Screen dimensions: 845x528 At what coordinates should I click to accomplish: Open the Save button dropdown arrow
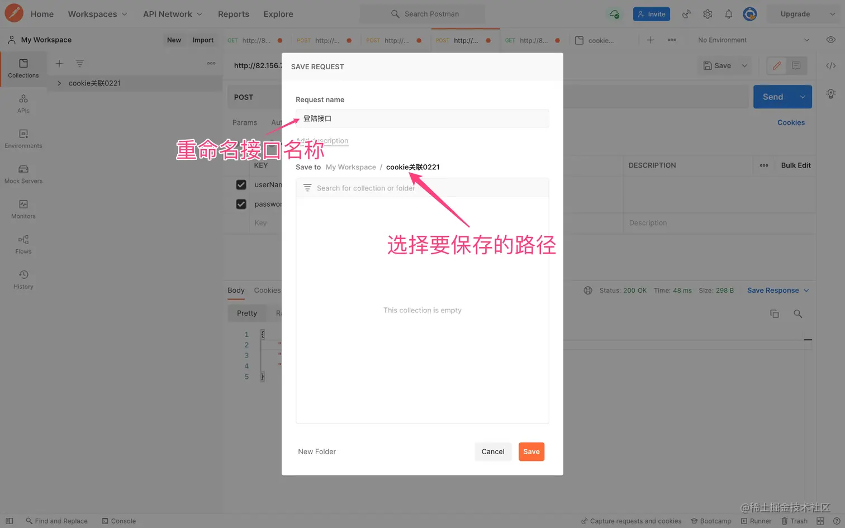744,65
